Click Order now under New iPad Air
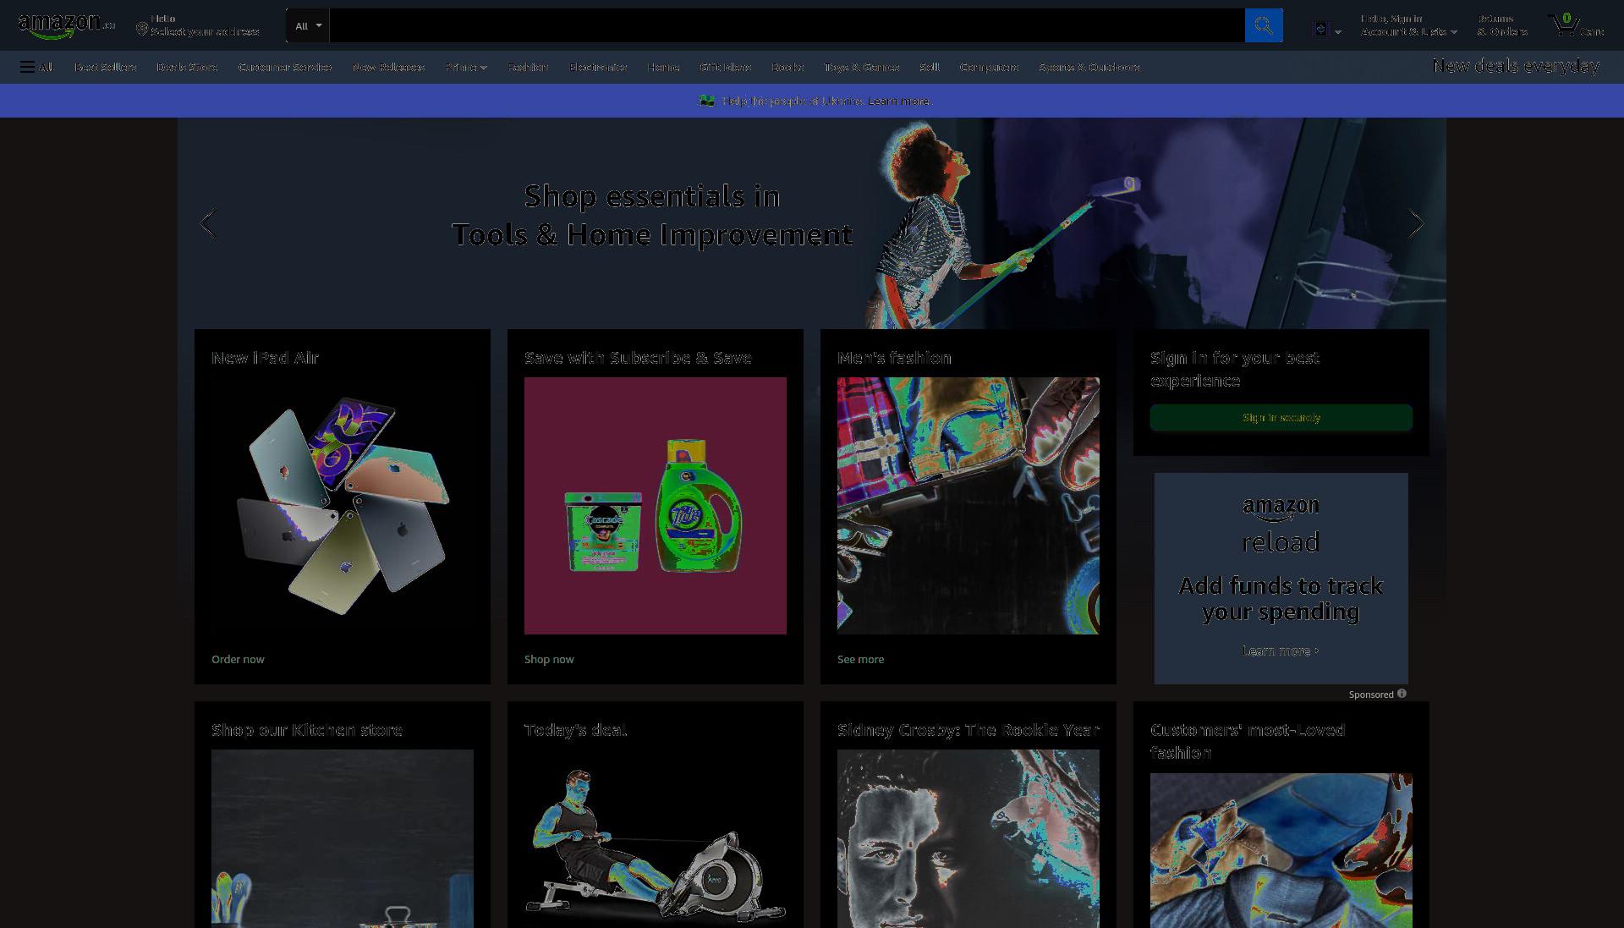Image resolution: width=1624 pixels, height=928 pixels. (x=238, y=659)
